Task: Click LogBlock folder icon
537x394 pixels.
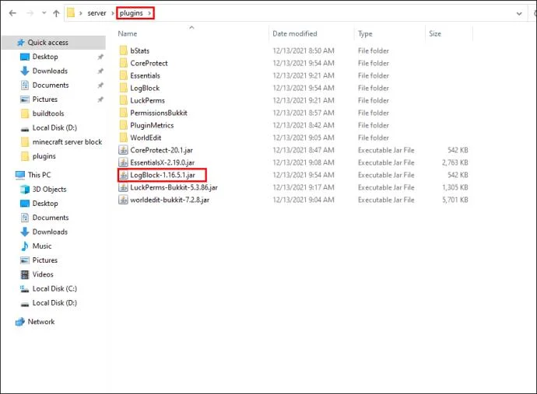Action: [123, 88]
